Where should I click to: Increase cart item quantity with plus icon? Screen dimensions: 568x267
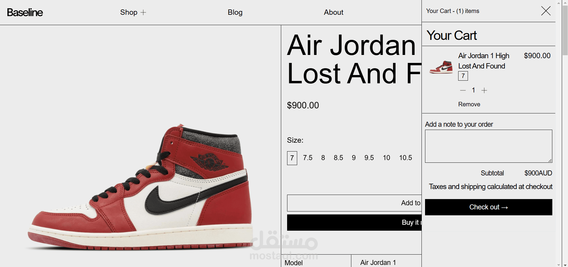[484, 90]
